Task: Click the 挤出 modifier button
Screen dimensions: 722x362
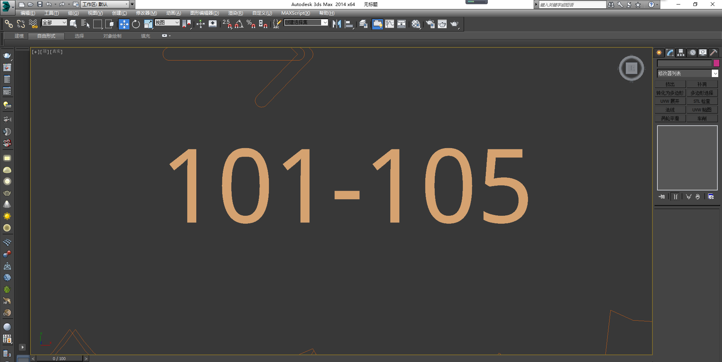Action: (670, 84)
